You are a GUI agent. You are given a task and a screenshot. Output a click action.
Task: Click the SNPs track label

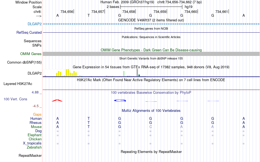click(37, 45)
